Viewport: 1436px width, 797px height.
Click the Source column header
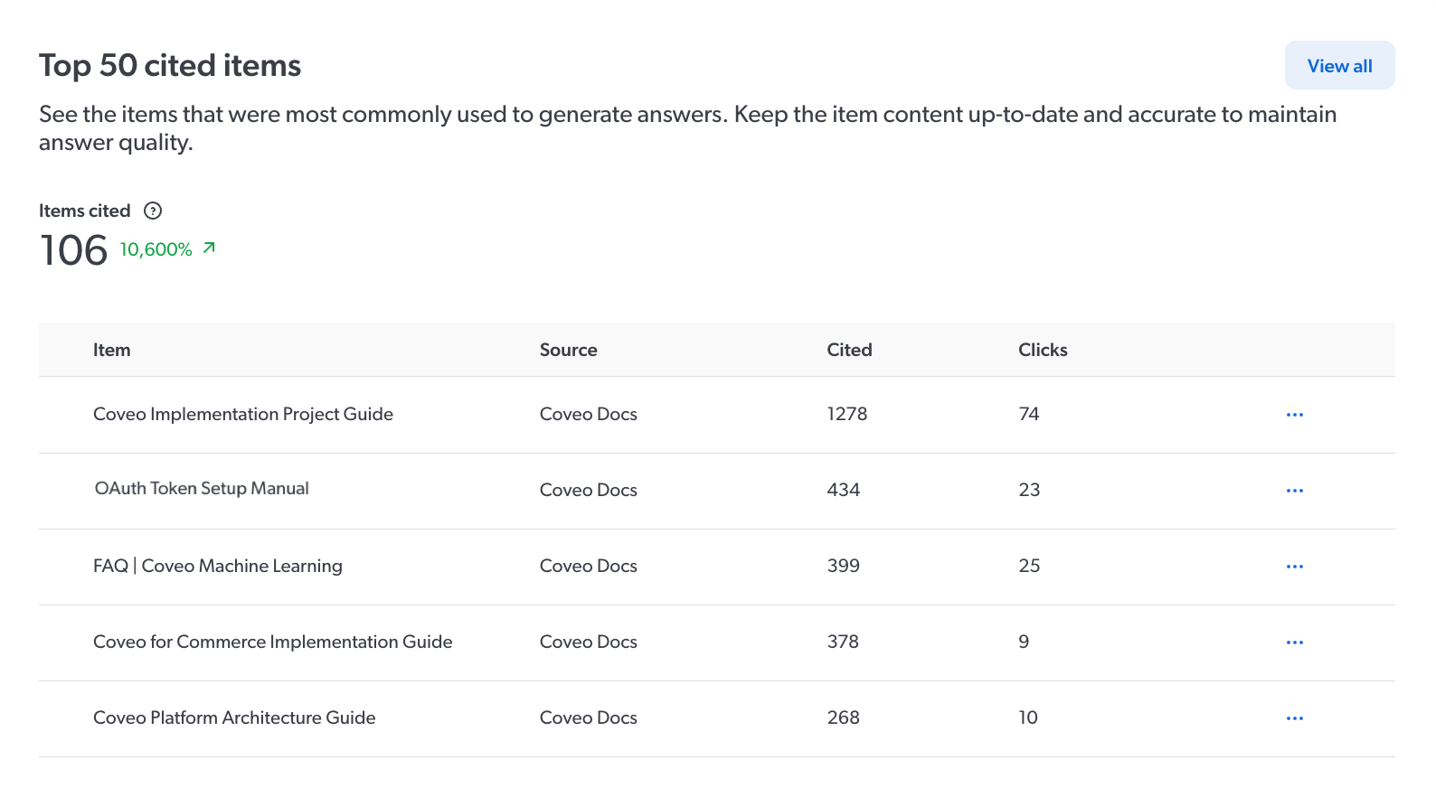click(569, 350)
